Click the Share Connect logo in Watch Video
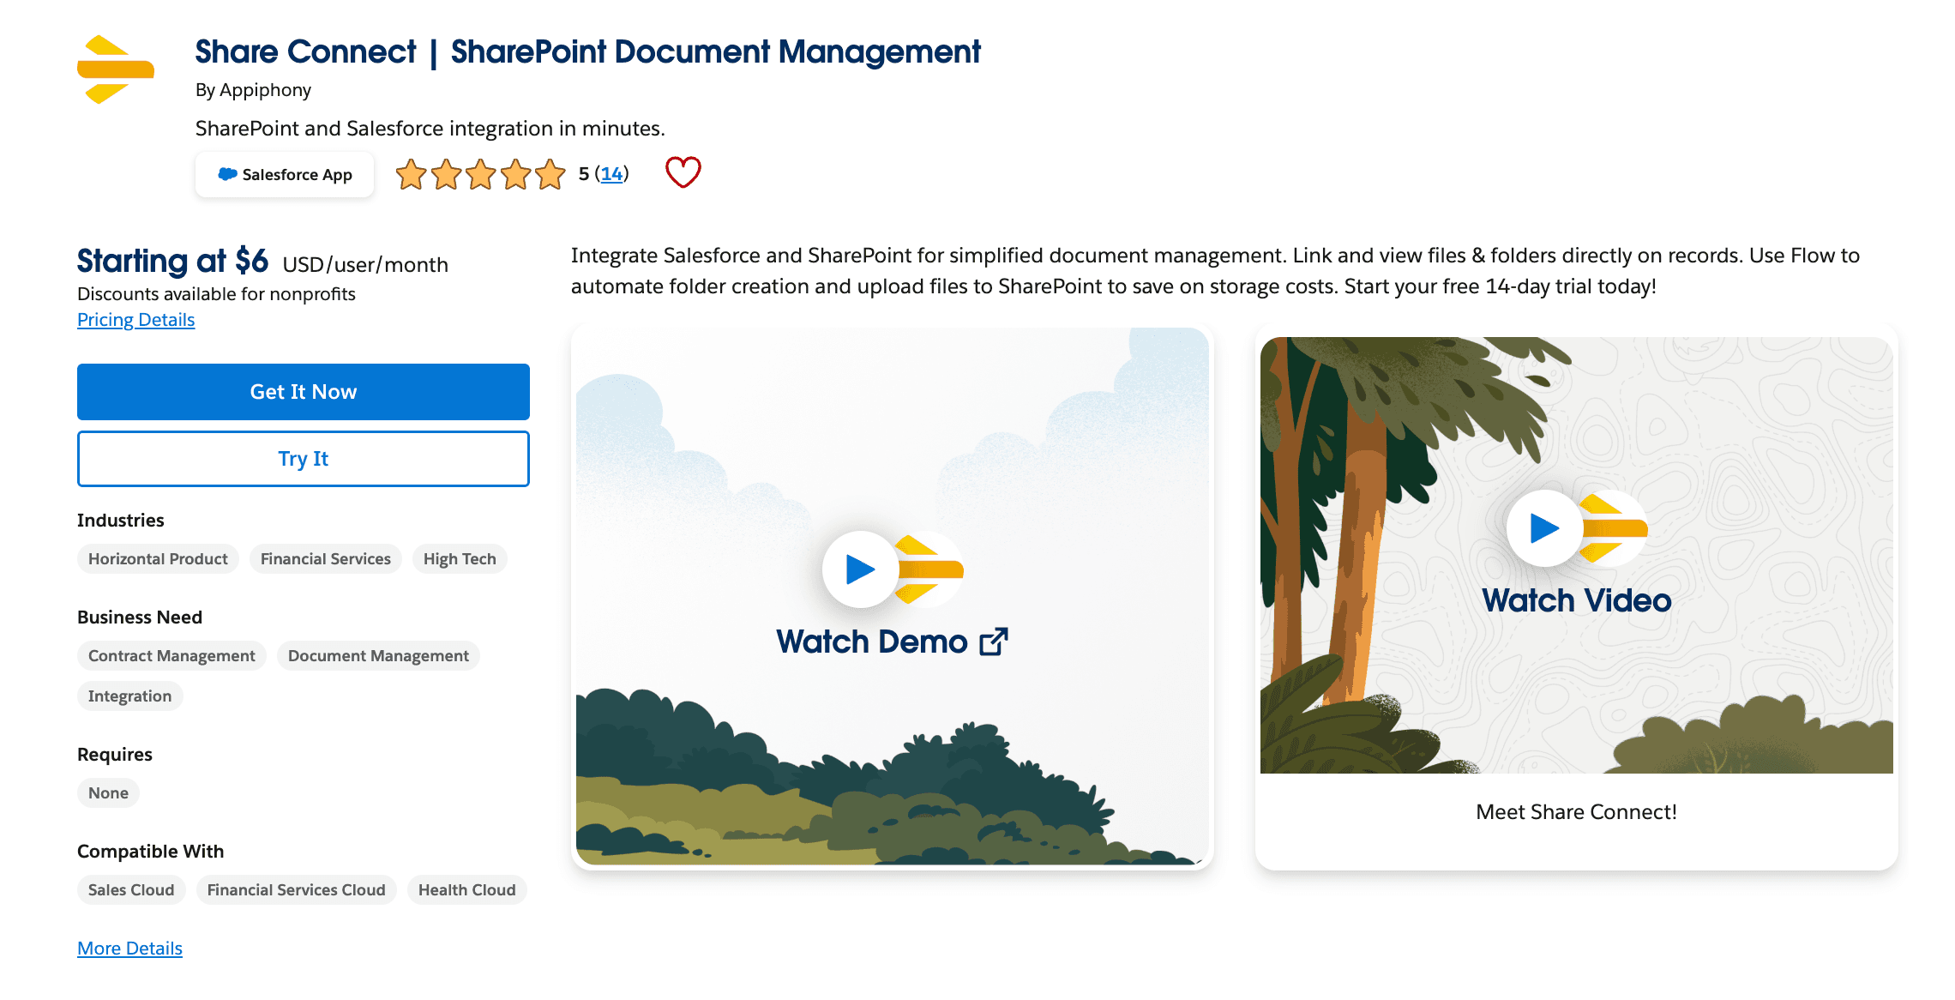Screen dimensions: 1955x1000 [1614, 528]
